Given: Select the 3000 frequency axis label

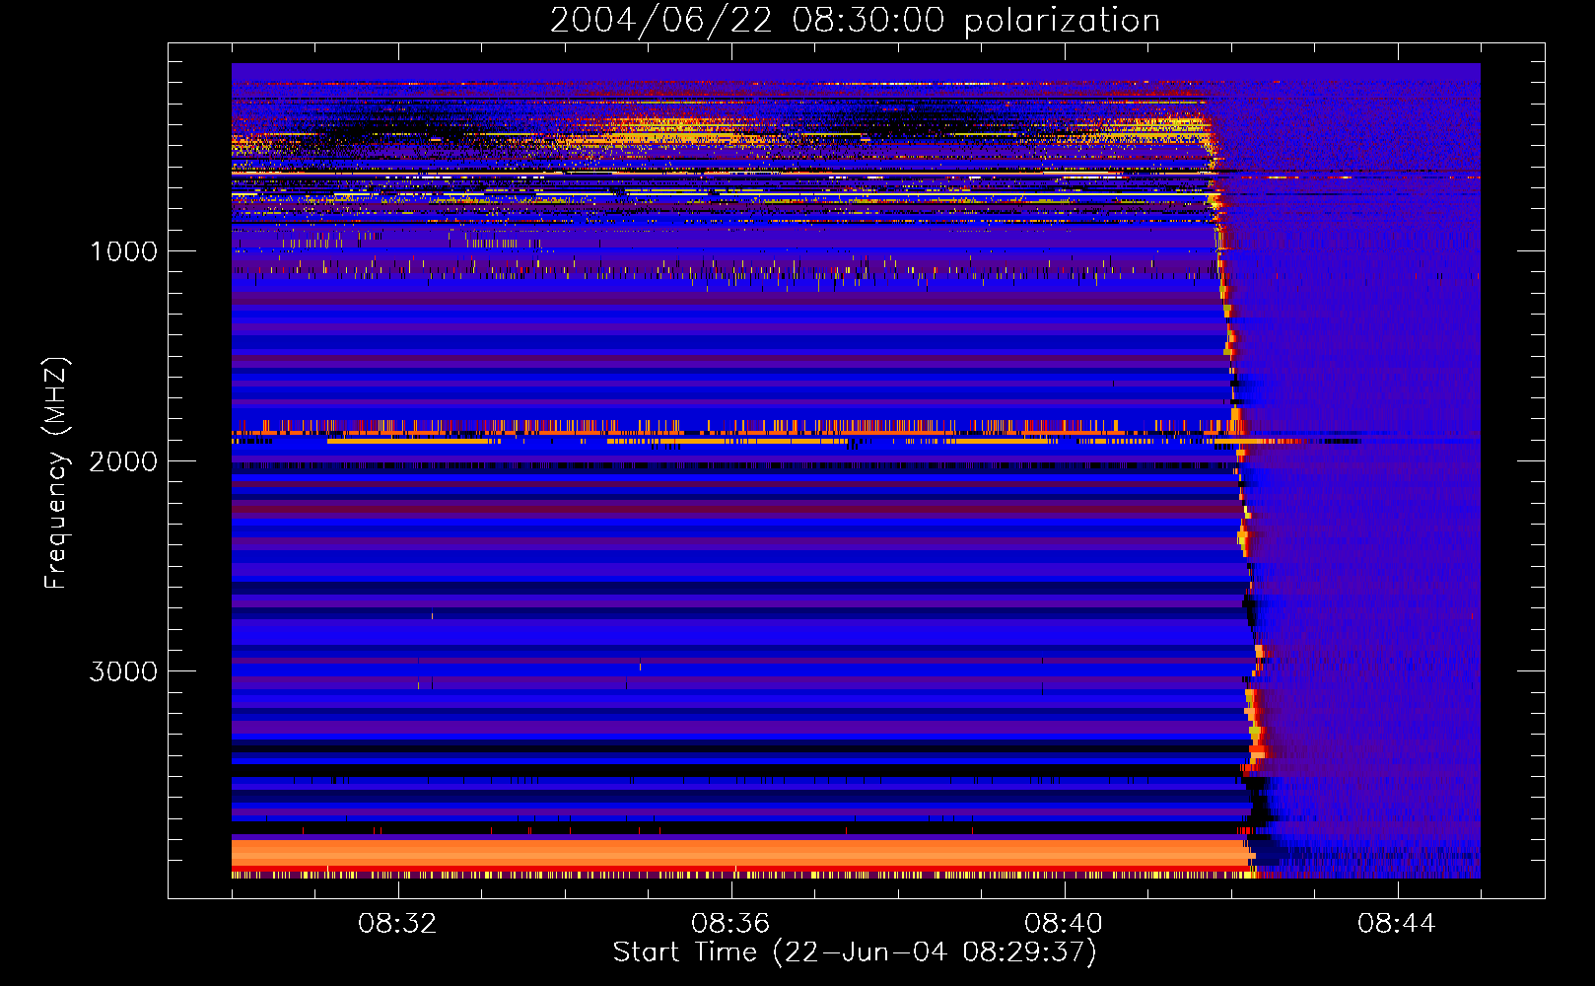Looking at the screenshot, I should pos(123,671).
